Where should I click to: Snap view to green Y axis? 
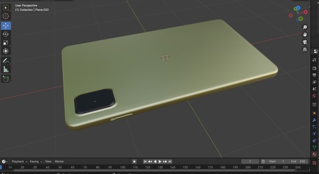(x=295, y=9)
